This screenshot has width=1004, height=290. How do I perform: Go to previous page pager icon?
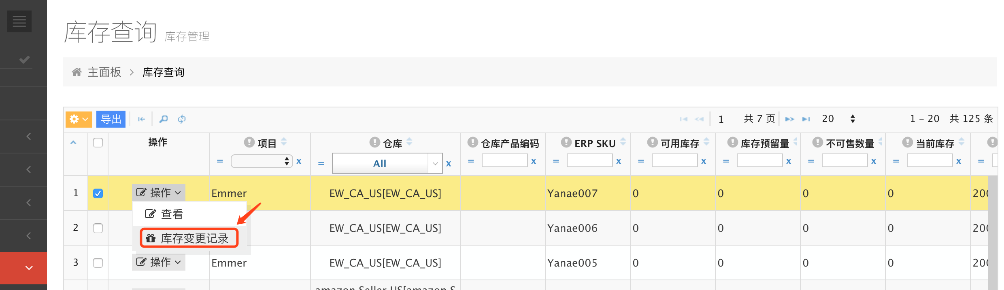(x=699, y=119)
